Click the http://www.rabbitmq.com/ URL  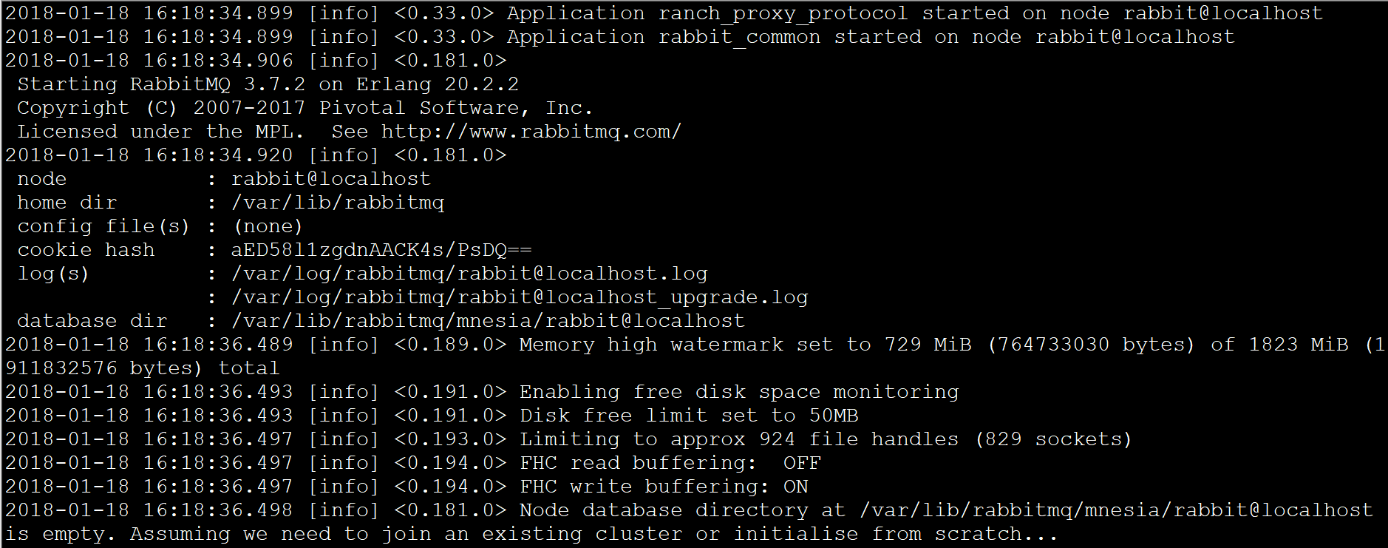tap(531, 132)
